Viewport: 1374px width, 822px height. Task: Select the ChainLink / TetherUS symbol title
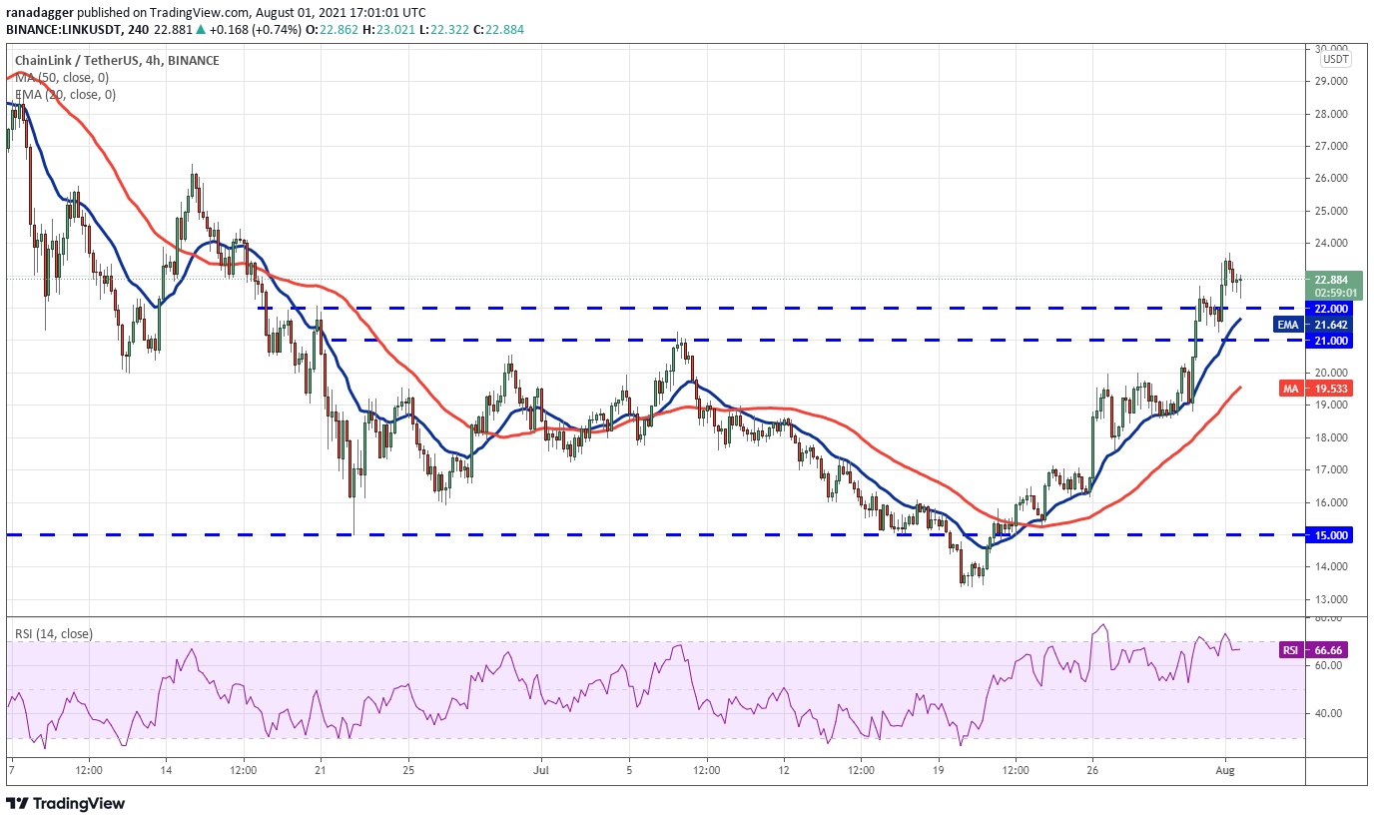117,61
